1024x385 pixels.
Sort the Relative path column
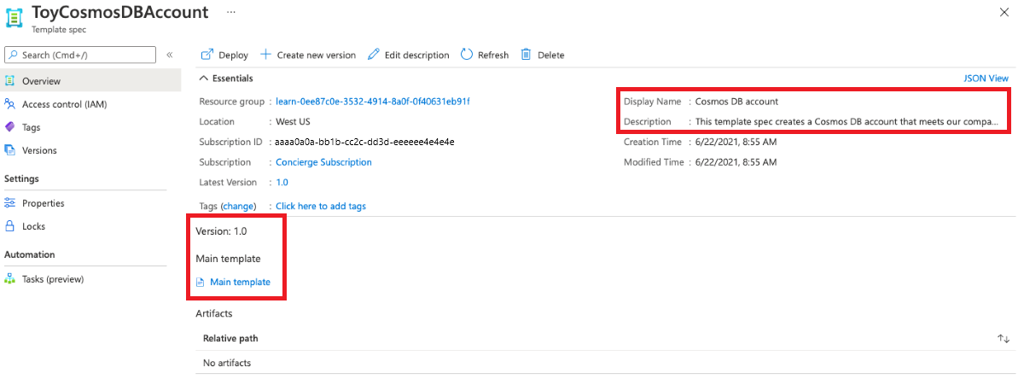coord(1004,339)
